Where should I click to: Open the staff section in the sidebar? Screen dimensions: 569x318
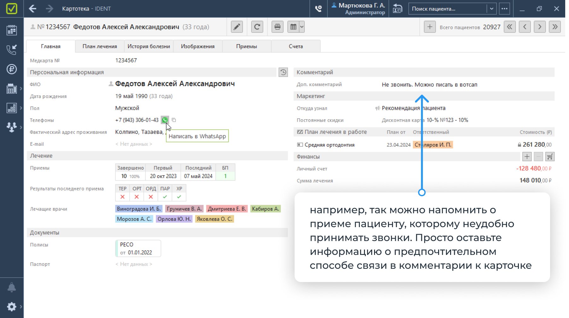coord(12,127)
